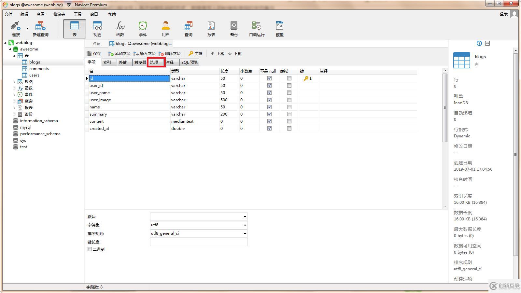Show the DDL panel icon
Image resolution: width=521 pixels, height=293 pixels.
tap(487, 43)
